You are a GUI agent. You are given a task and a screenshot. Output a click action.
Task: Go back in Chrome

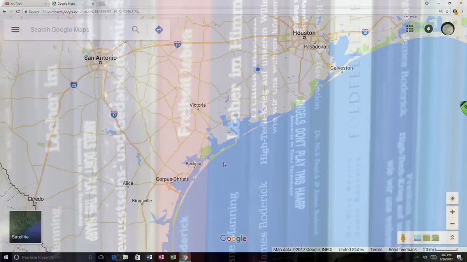[x=4, y=12]
